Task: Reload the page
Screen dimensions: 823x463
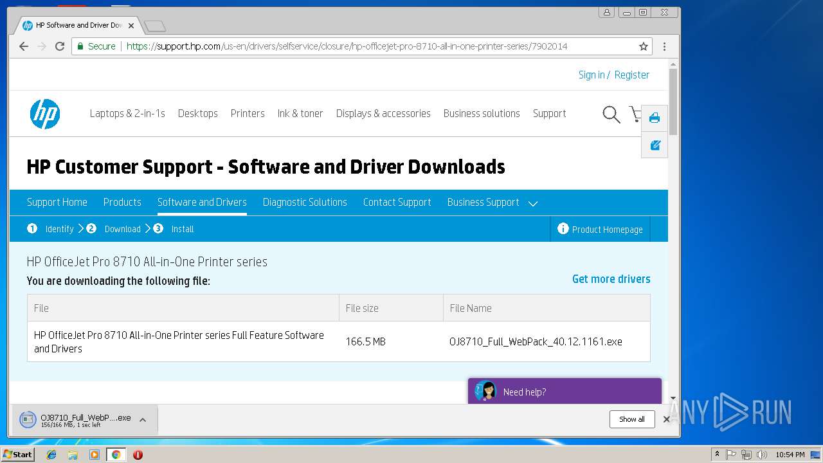Action: pos(60,46)
